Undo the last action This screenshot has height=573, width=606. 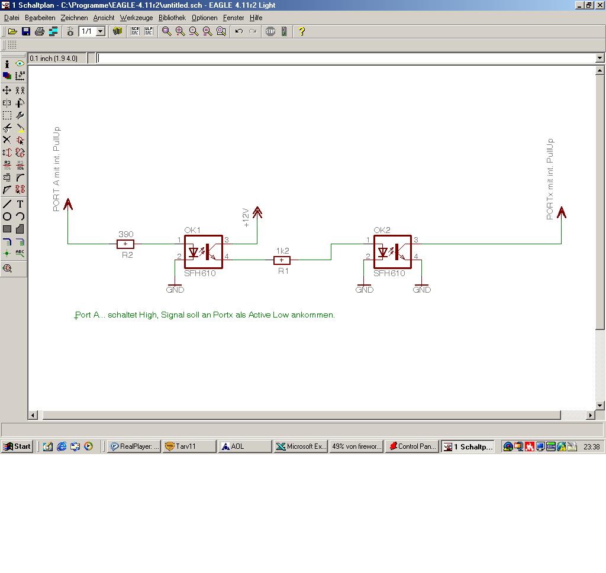pos(239,32)
